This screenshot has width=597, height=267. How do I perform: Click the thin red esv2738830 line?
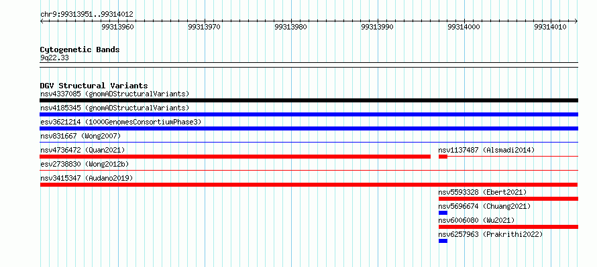tap(309, 170)
